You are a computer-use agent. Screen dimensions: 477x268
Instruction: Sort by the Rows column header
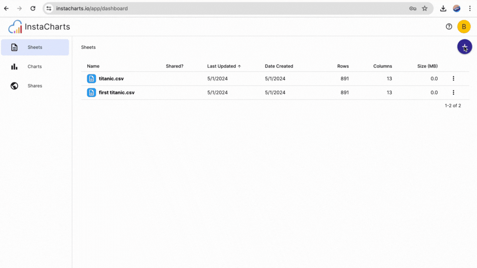(343, 66)
